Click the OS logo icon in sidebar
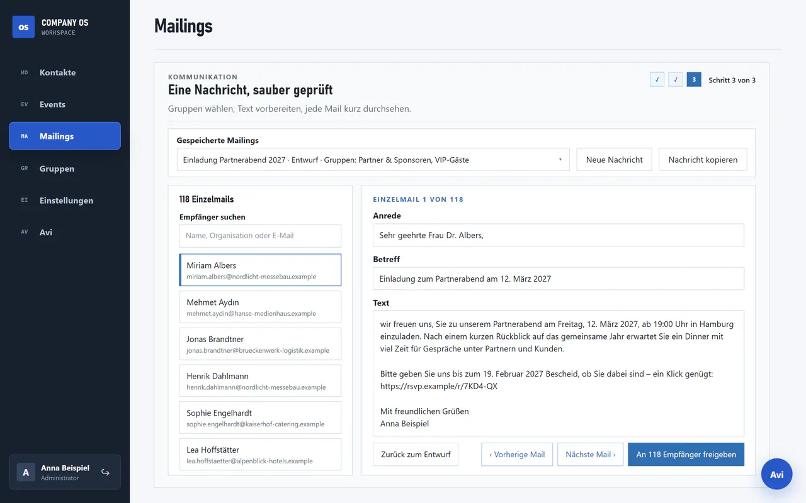The height and width of the screenshot is (503, 806). 23,27
